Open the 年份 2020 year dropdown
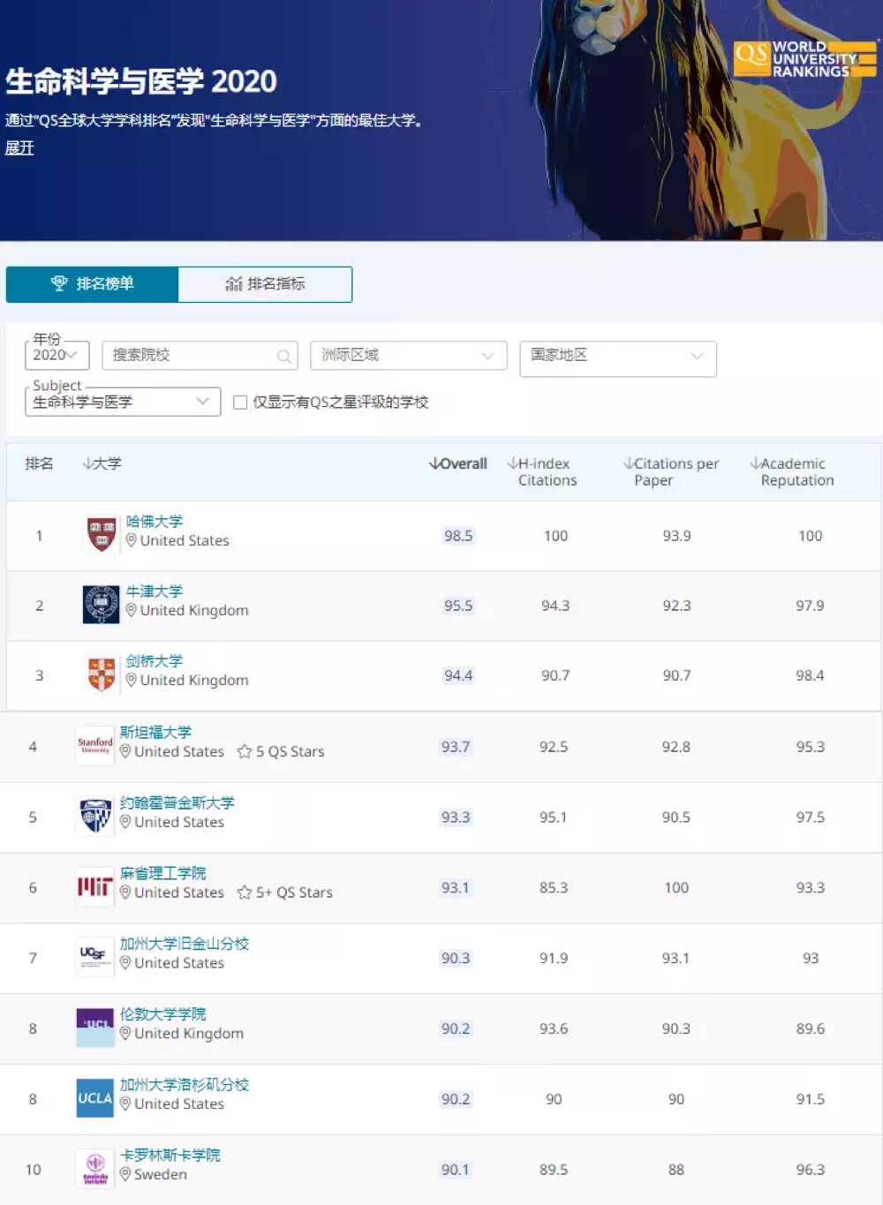The image size is (883, 1205). click(x=57, y=355)
